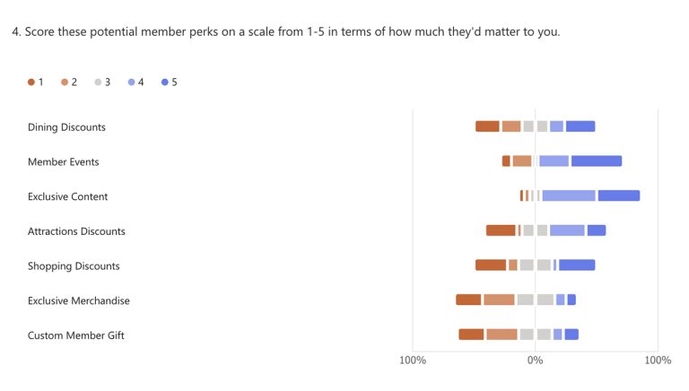
Task: Select the score 5 legend marker
Action: (x=165, y=83)
